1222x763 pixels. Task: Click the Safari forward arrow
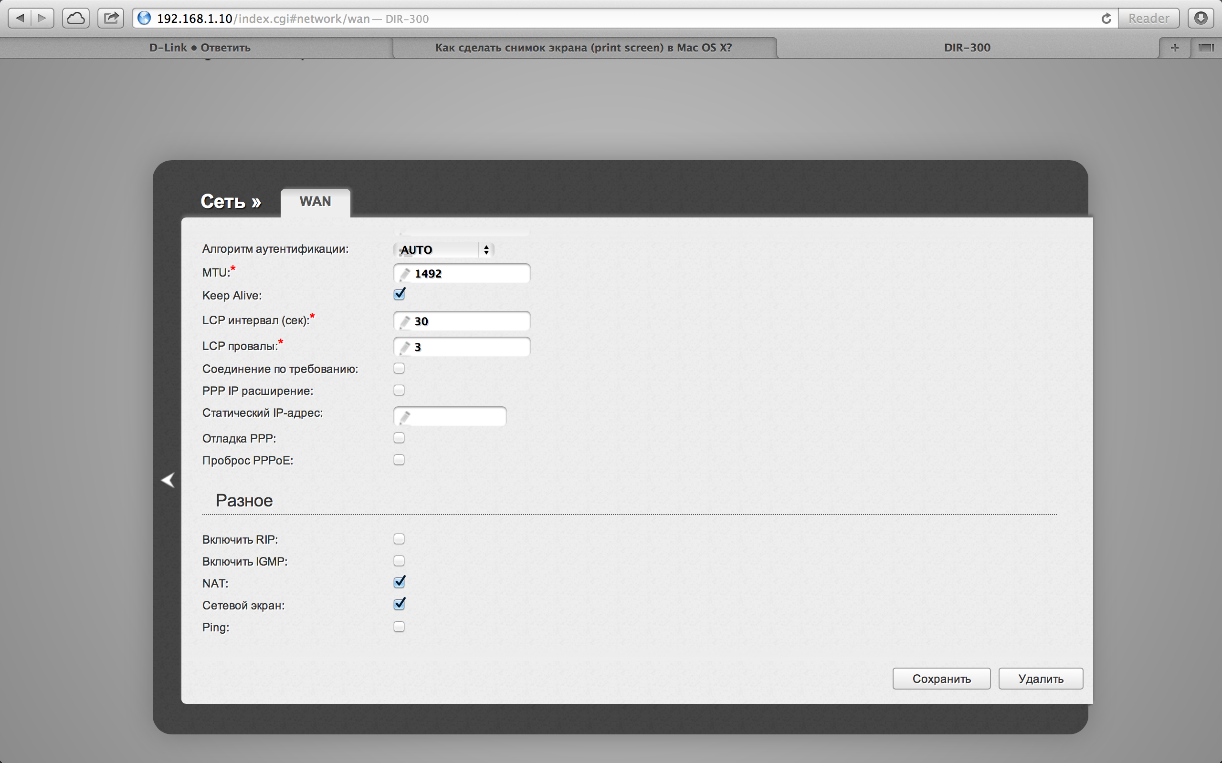coord(42,19)
